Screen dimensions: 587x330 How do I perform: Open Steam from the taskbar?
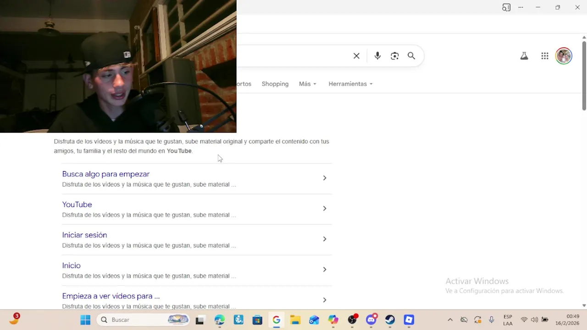390,320
